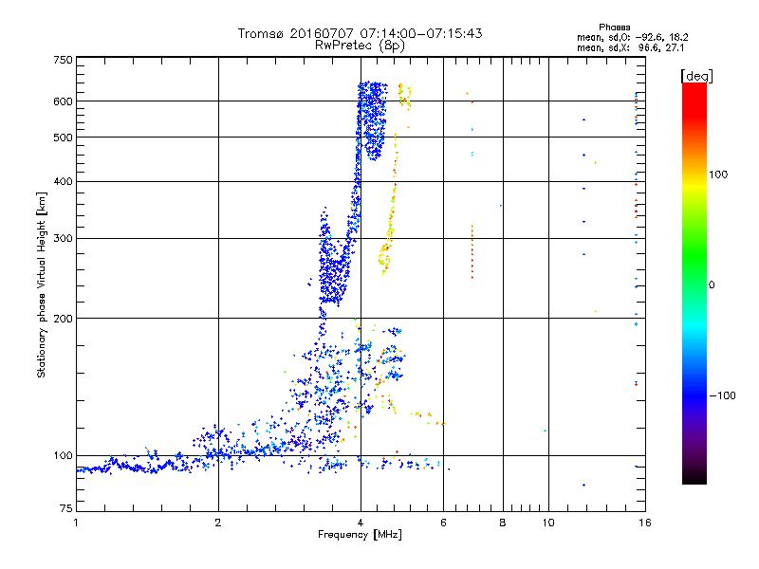Click the colorbar '100' tick label

point(718,174)
